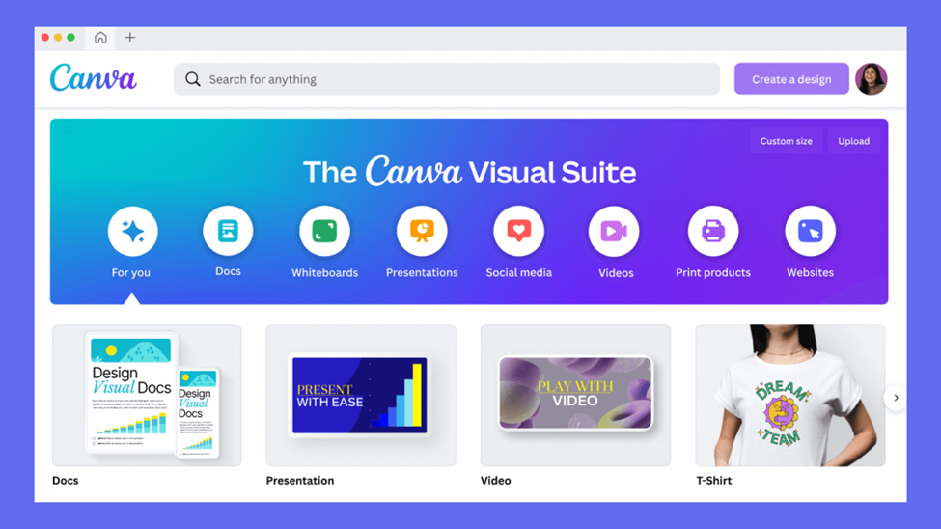Open the For you sparkle icon
This screenshot has width=941, height=529.
(132, 231)
